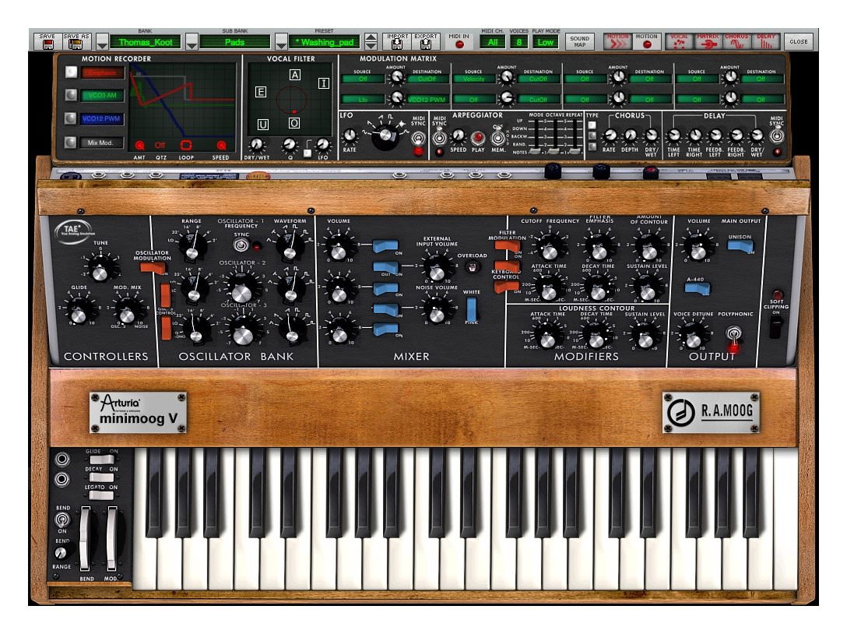Viewport: 847px width, 634px height.
Task: Toggle the Matrix panel icon
Action: click(x=708, y=41)
